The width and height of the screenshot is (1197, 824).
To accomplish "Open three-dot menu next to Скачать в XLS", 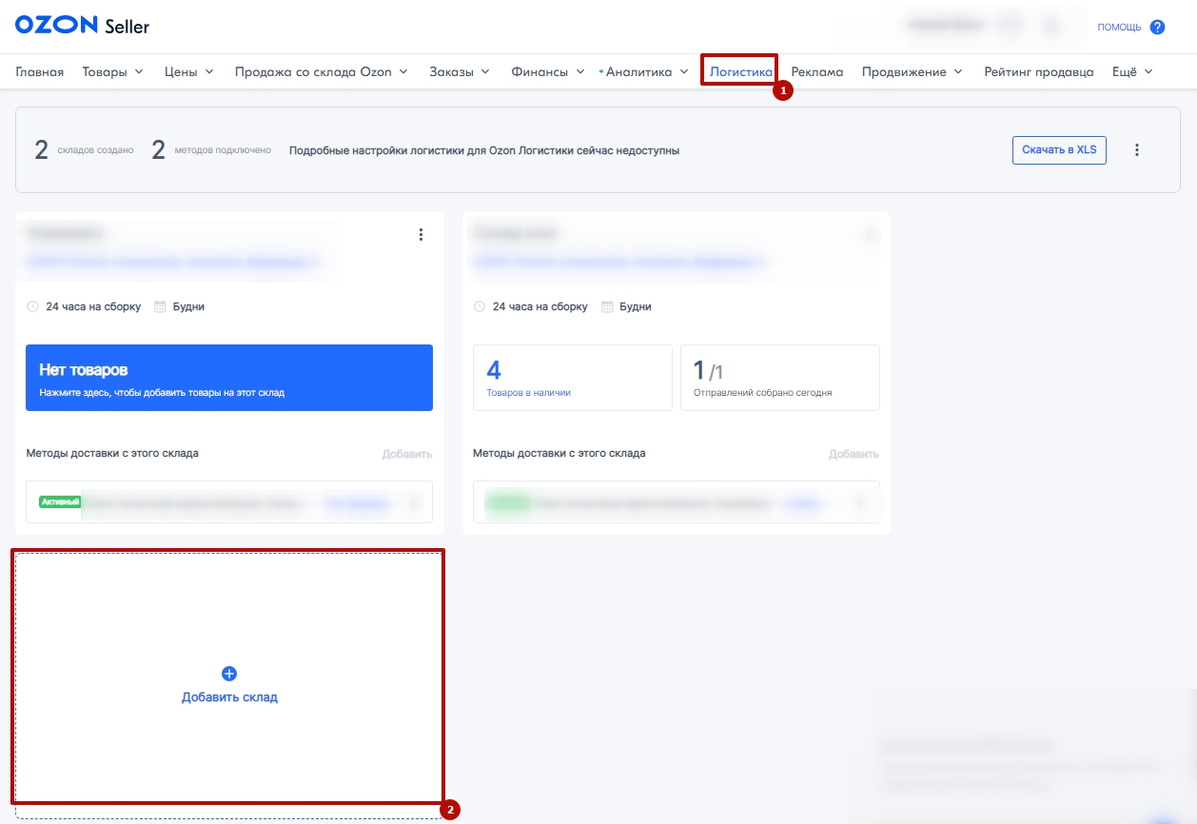I will 1137,150.
